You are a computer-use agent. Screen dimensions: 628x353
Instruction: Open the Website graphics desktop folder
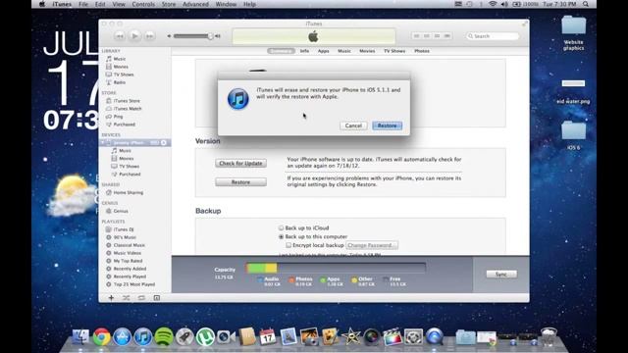[x=573, y=33]
